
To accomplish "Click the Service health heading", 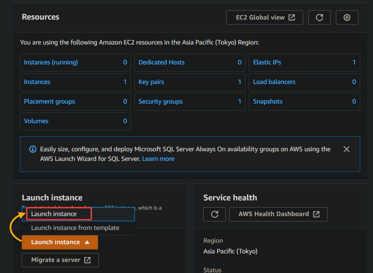I will [x=230, y=197].
